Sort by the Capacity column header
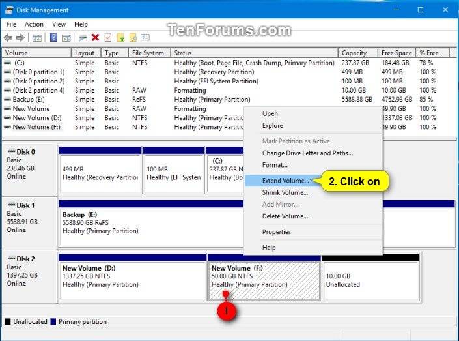This screenshot has width=459, height=341. 358,53
